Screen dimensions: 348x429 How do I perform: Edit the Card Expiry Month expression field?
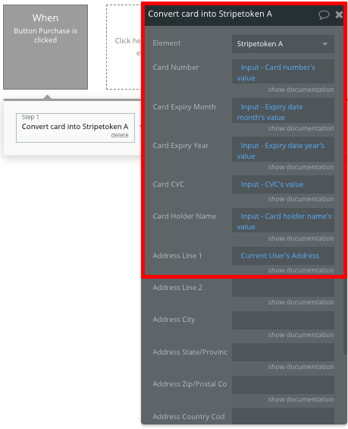283,111
